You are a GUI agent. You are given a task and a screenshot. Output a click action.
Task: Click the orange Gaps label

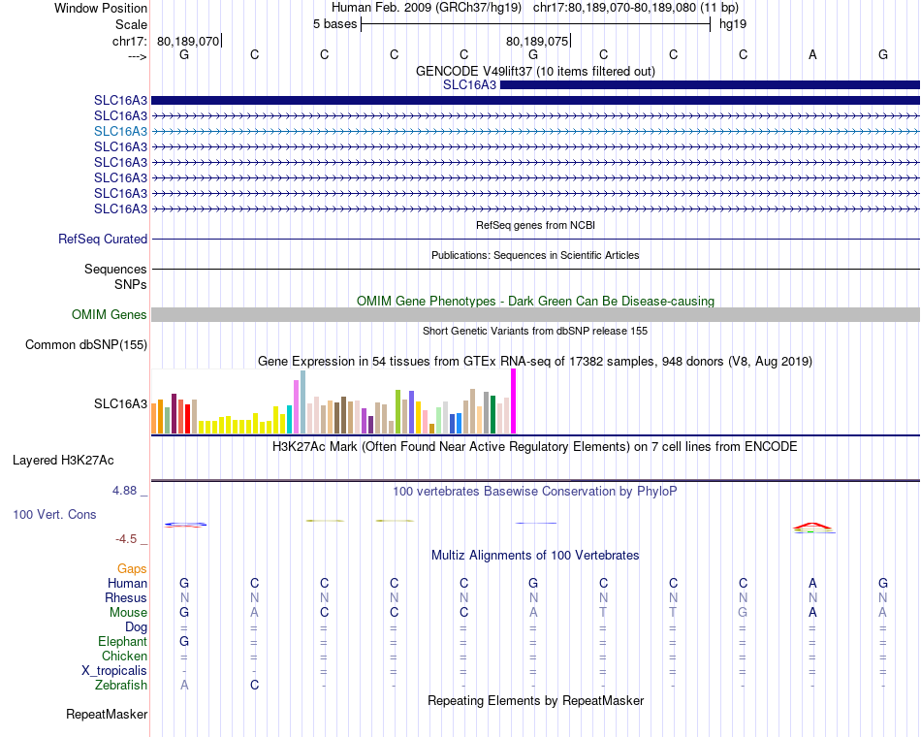(x=132, y=568)
